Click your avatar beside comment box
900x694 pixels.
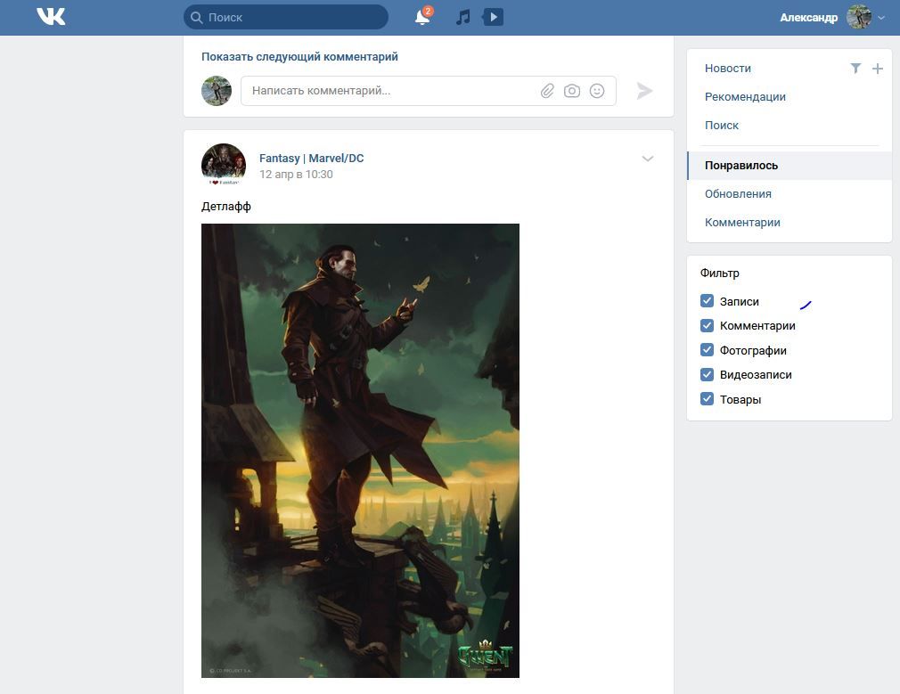click(217, 91)
